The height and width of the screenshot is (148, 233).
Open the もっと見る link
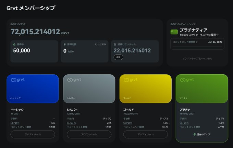click(x=100, y=44)
